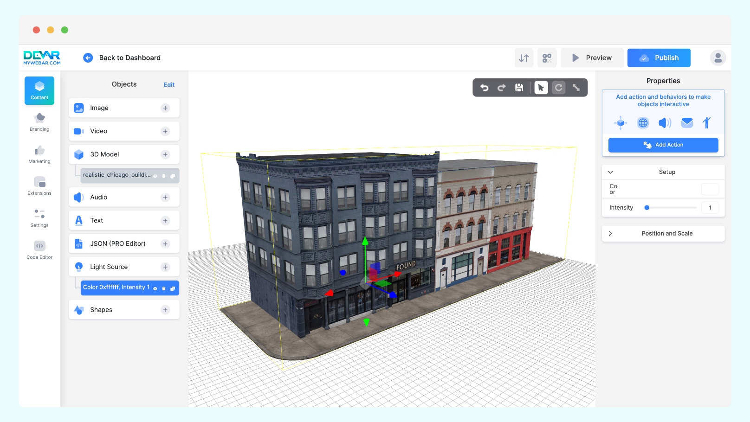Click the save floppy disk icon
This screenshot has height=422, width=750.
pyautogui.click(x=519, y=88)
